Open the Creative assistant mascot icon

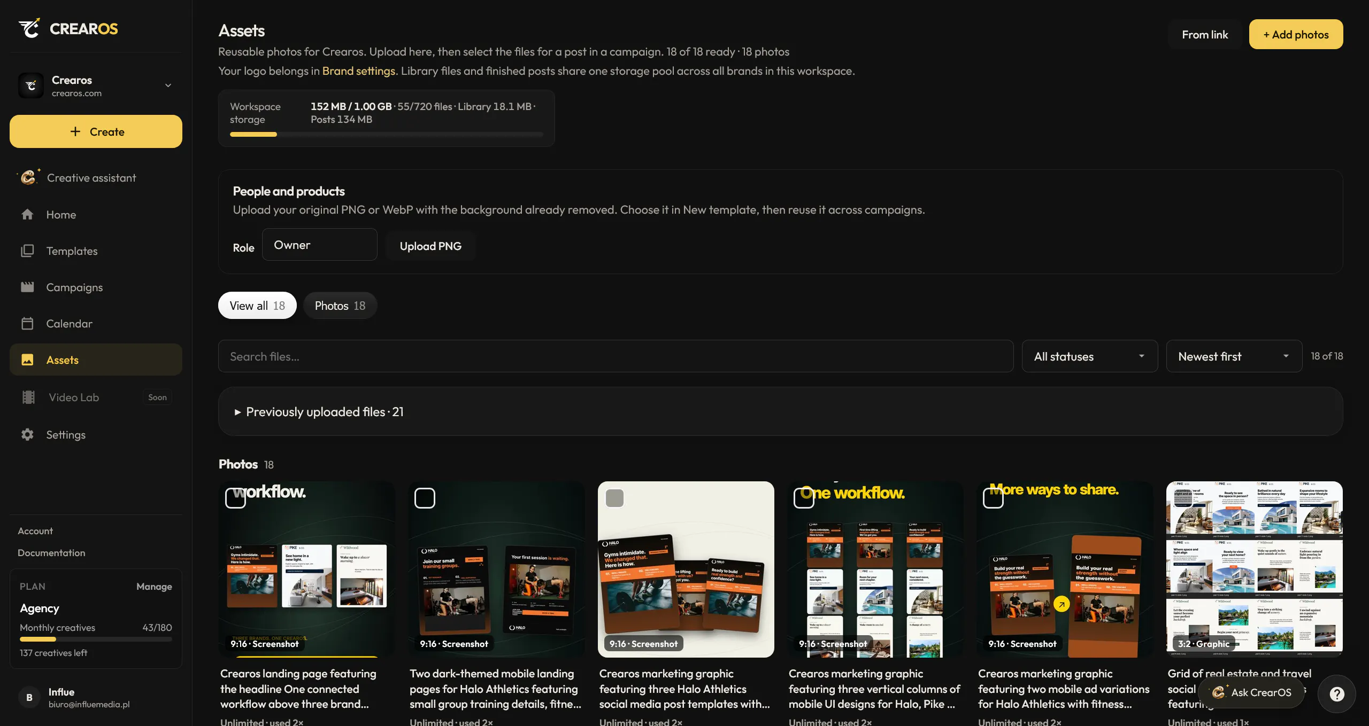tap(28, 177)
